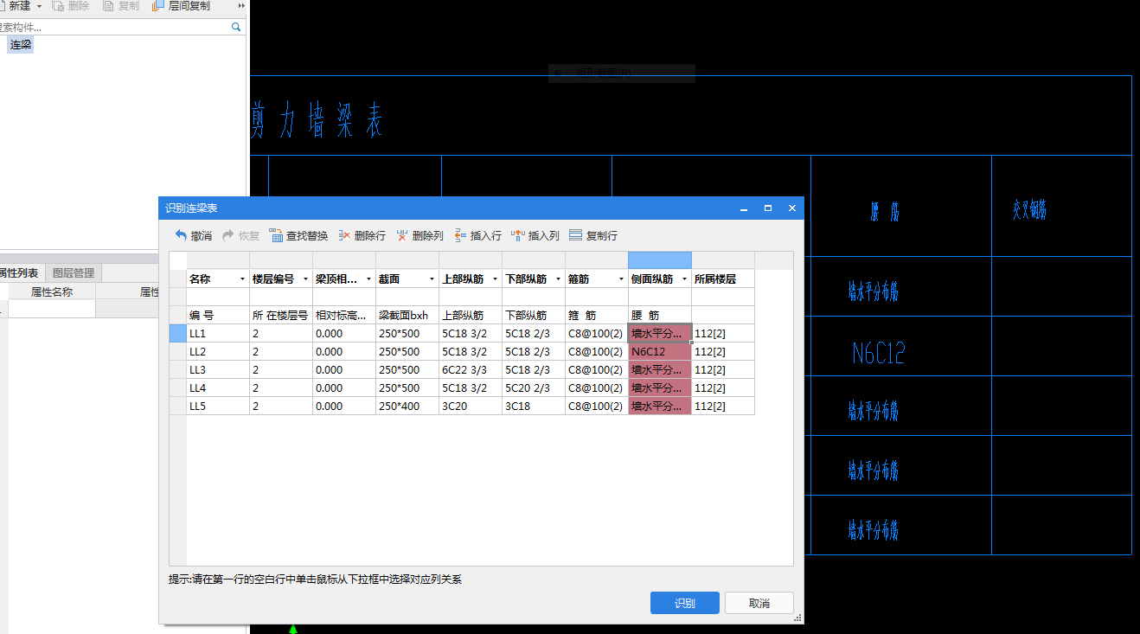Open the 新建 dropdown arrow

pos(39,6)
